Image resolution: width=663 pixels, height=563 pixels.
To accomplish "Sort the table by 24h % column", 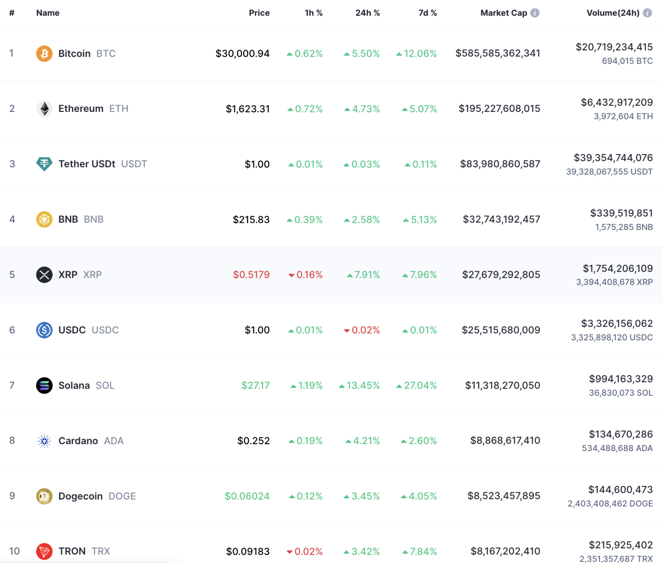I will pos(367,13).
